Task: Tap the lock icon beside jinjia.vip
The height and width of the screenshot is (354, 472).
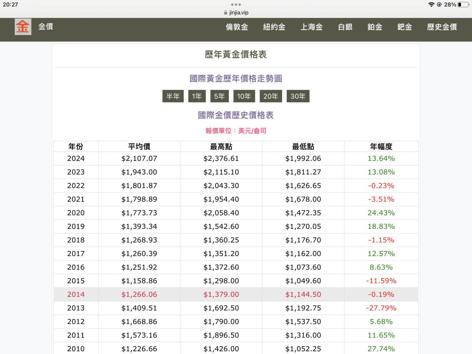Action: [x=225, y=13]
